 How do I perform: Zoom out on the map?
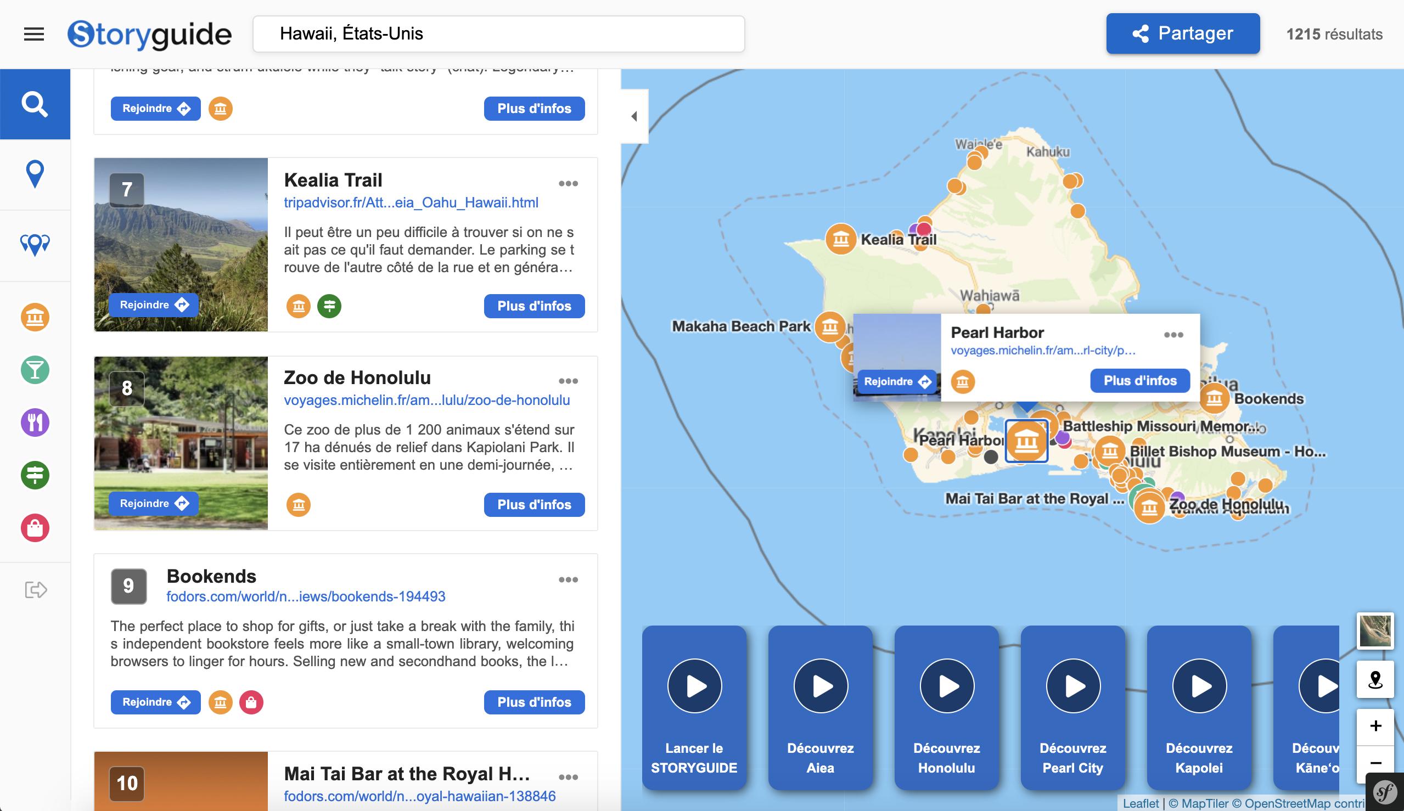[1375, 763]
